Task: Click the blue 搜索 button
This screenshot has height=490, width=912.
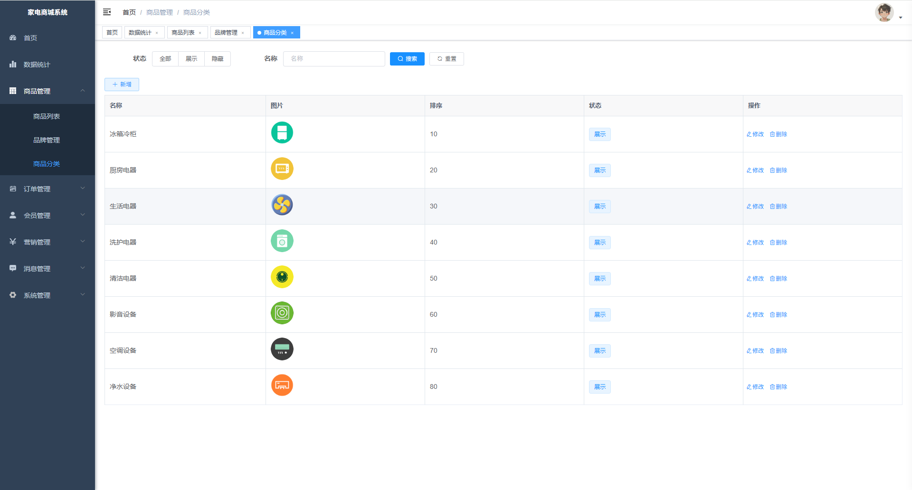Action: tap(407, 59)
